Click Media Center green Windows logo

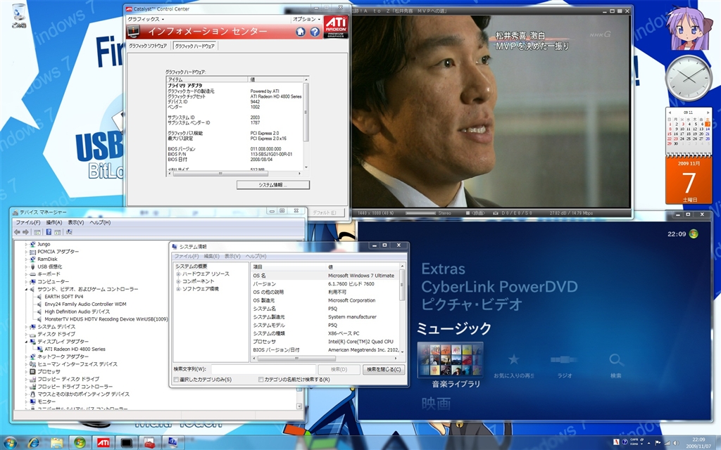coord(694,233)
